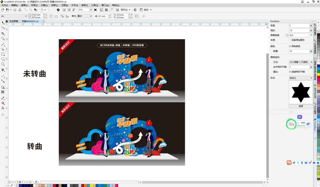
Task: Open the 贴齐 snap-to dropdown
Action: (x=129, y=10)
